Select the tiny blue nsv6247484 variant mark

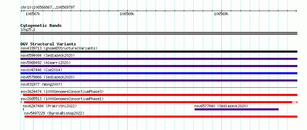pyautogui.click(x=23, y=109)
